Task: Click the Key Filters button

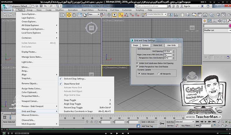Action: (187, 126)
